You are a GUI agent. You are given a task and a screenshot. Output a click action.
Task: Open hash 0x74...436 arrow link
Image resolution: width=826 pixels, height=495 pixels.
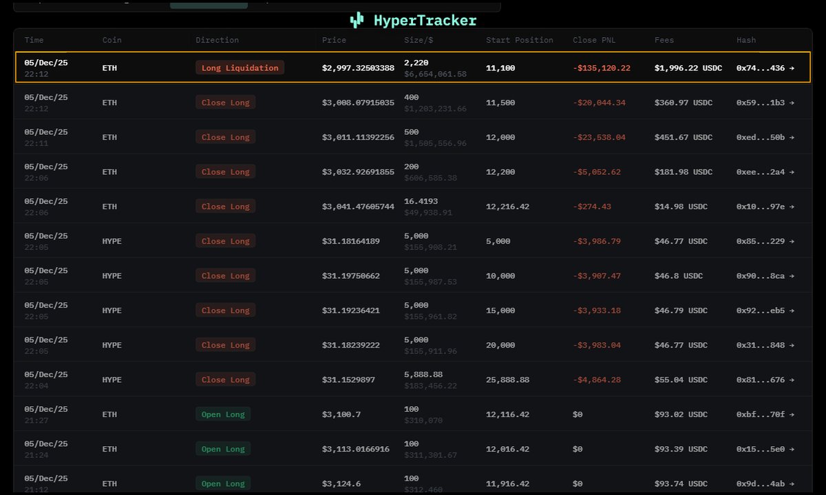[x=765, y=68]
